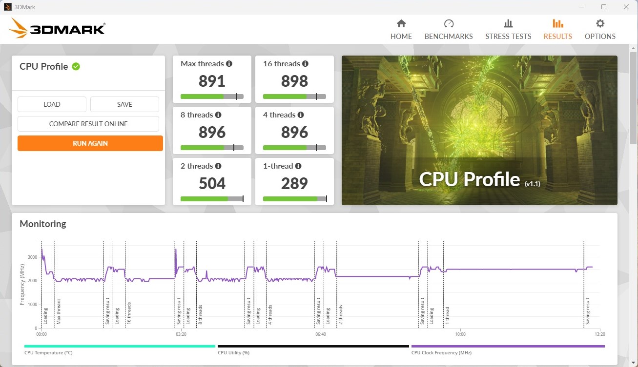Viewport: 638px width, 367px height.
Task: Switch to the BENCHMARKS tab label
Action: point(449,37)
